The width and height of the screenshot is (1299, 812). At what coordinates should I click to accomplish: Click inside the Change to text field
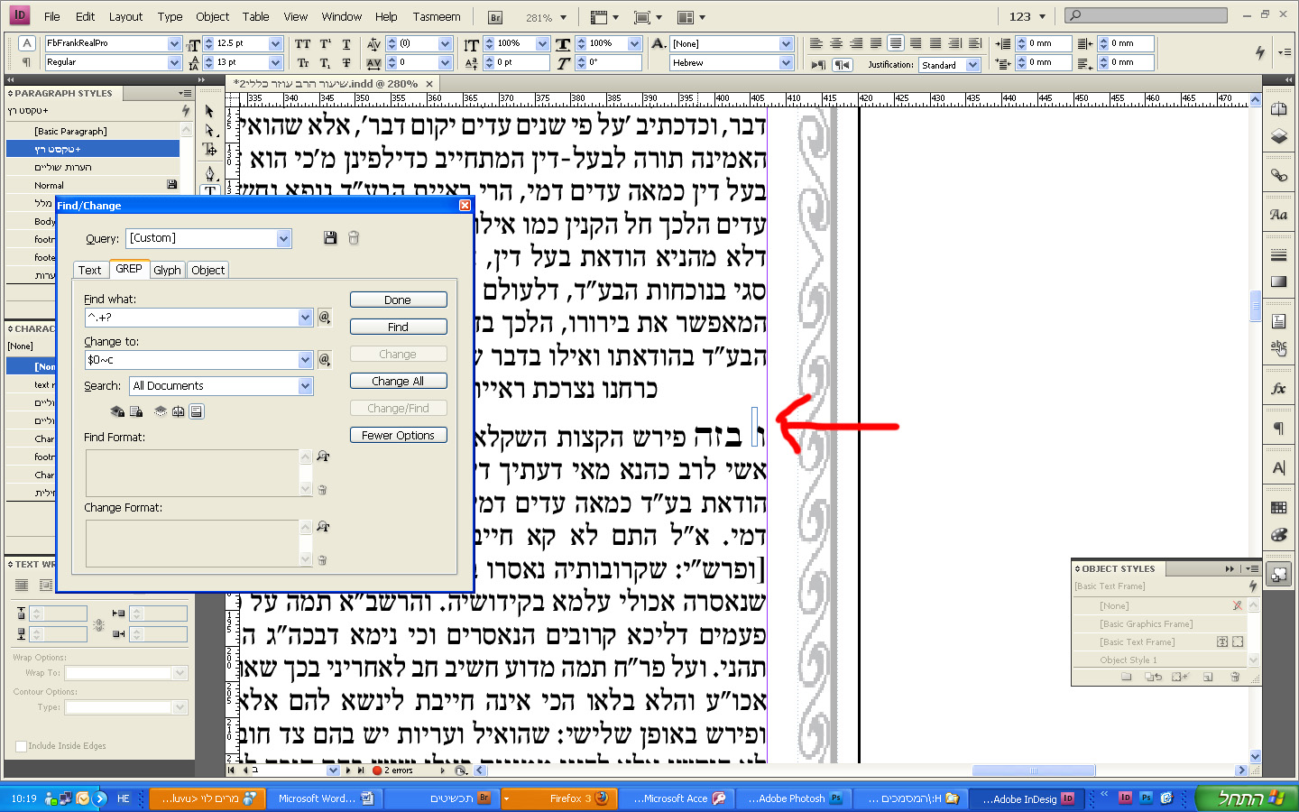click(x=191, y=360)
